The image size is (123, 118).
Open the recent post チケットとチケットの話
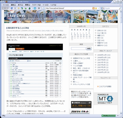(x=81, y=84)
